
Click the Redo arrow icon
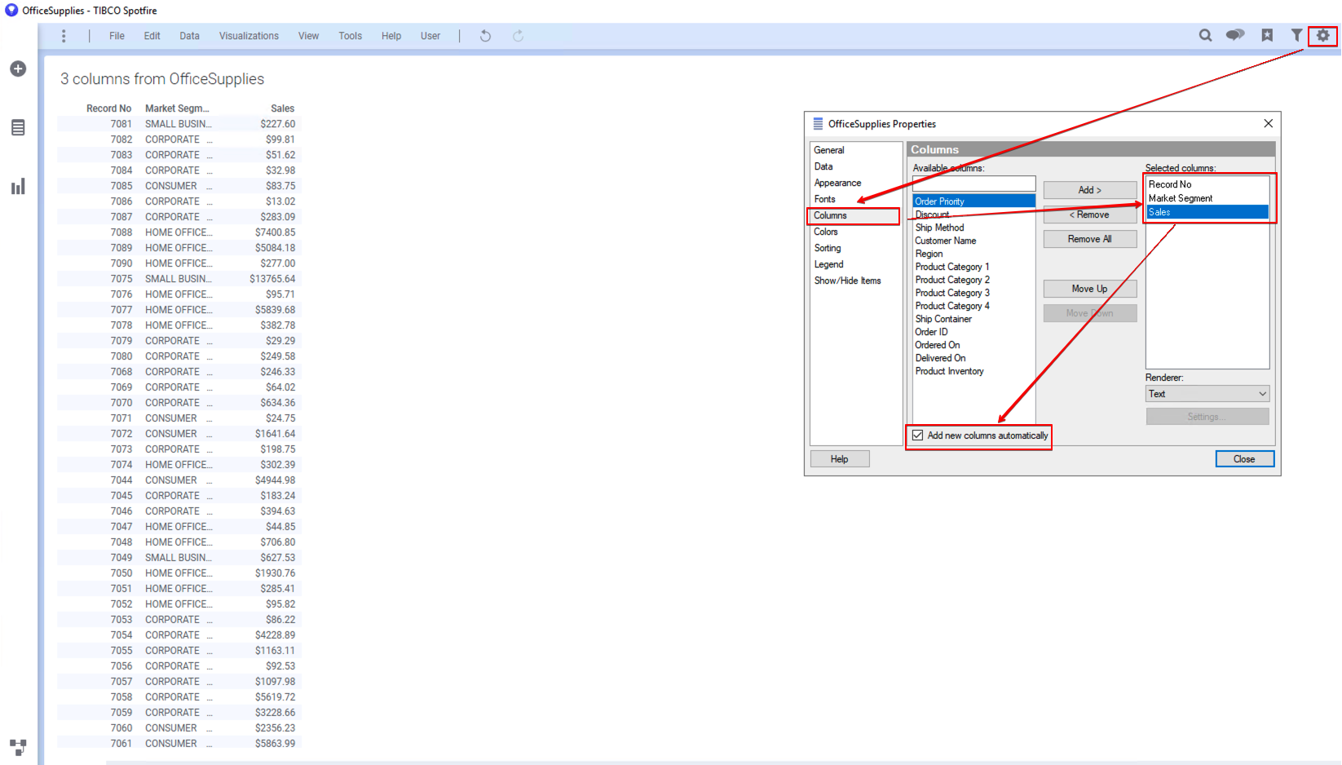click(518, 36)
